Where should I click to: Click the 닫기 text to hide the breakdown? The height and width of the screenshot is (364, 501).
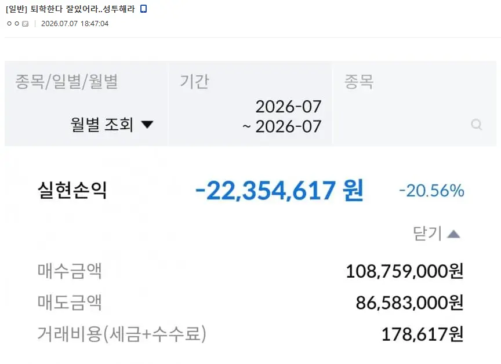(x=427, y=234)
